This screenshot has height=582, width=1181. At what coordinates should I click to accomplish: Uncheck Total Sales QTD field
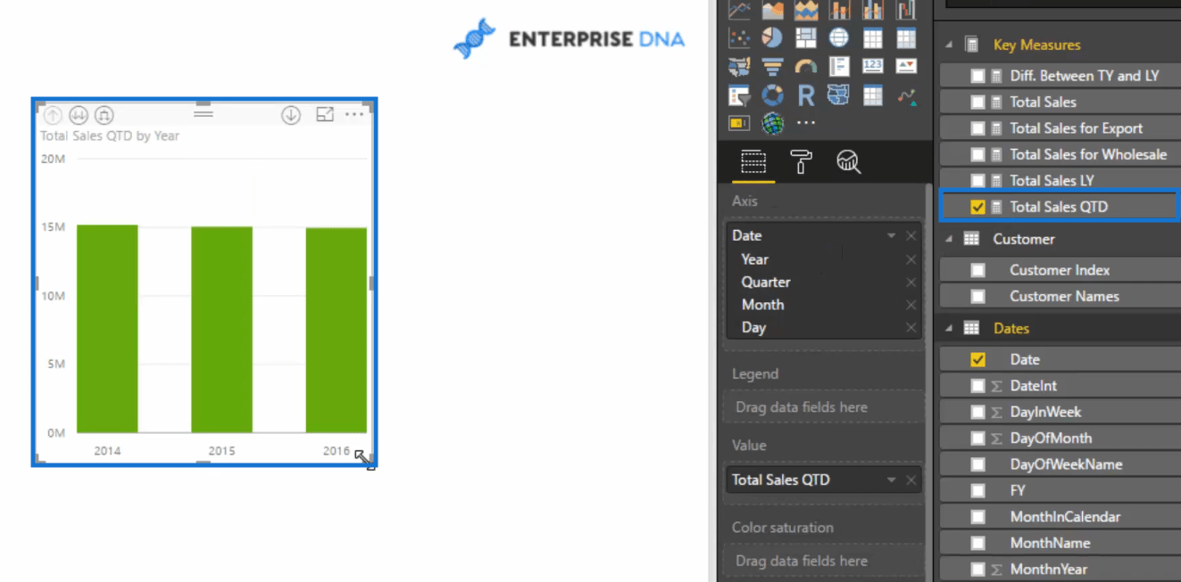(x=977, y=207)
